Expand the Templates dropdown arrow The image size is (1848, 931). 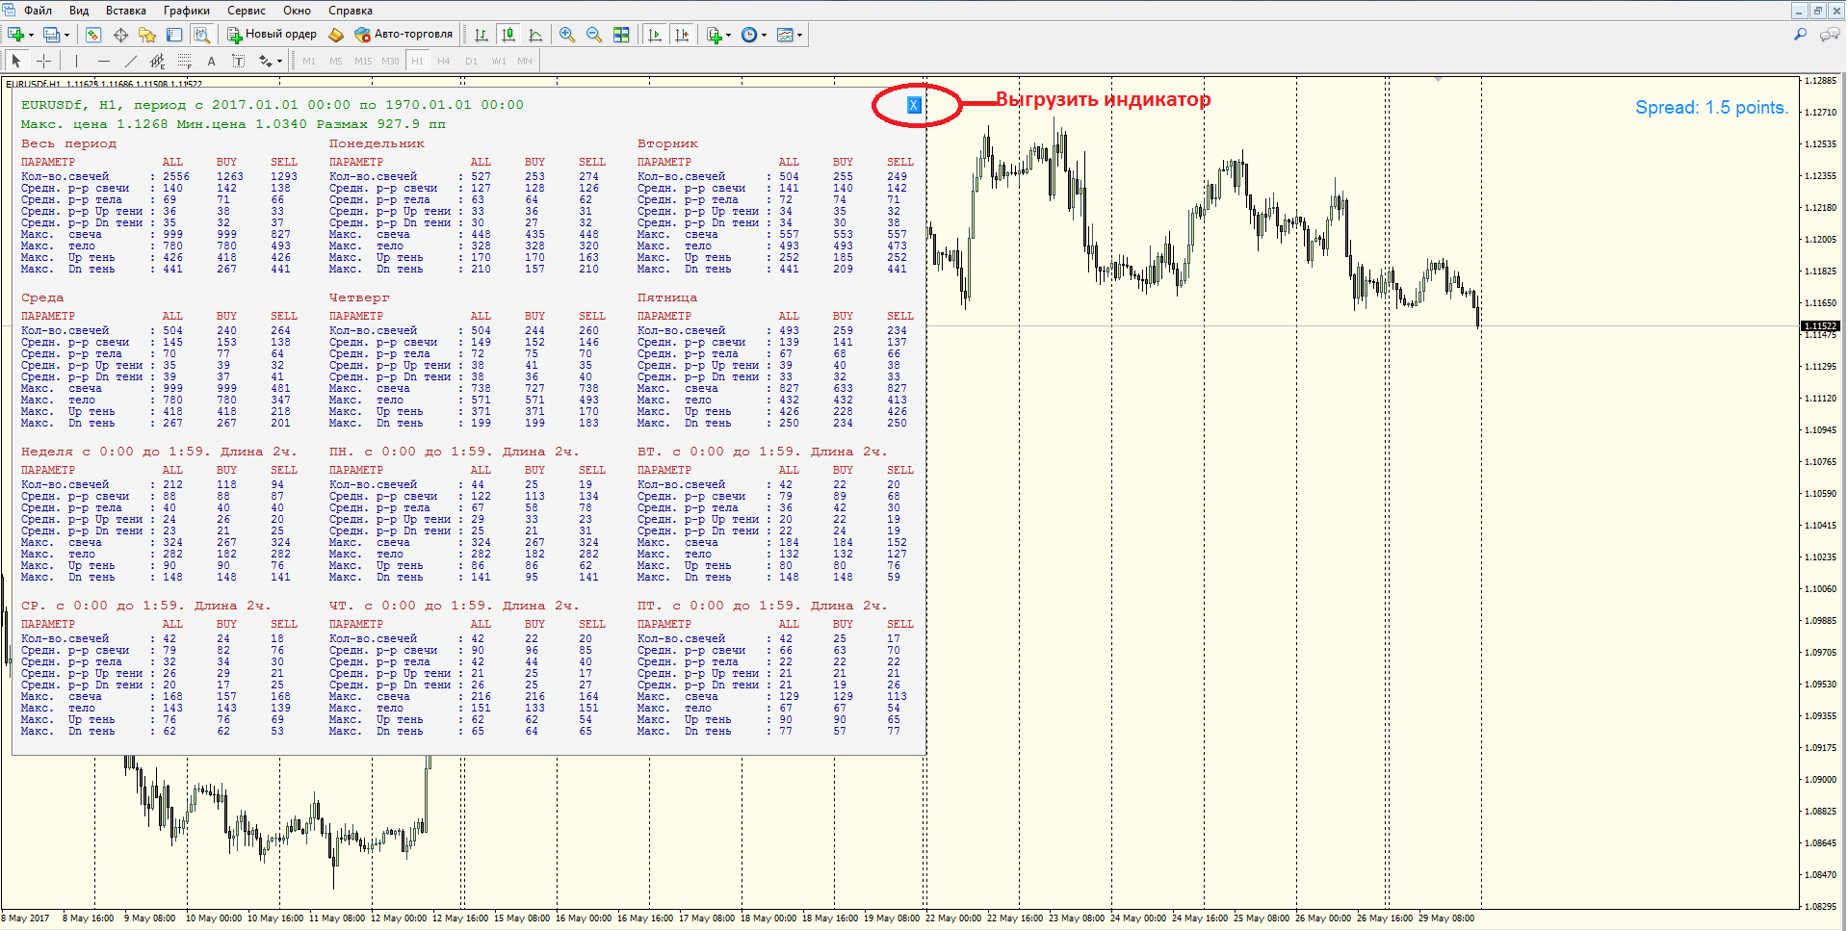(x=799, y=36)
